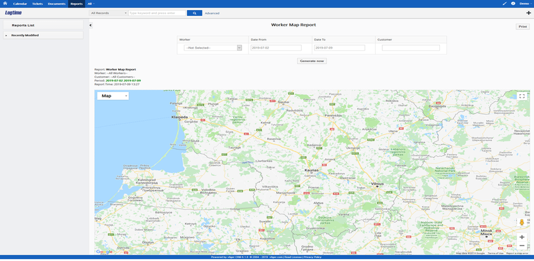Click Klaipėda on the map

pyautogui.click(x=180, y=117)
